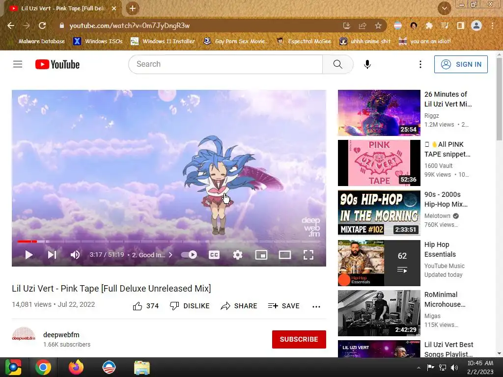Open the Windows ISOs bookmark
The height and width of the screenshot is (377, 503).
pyautogui.click(x=98, y=41)
